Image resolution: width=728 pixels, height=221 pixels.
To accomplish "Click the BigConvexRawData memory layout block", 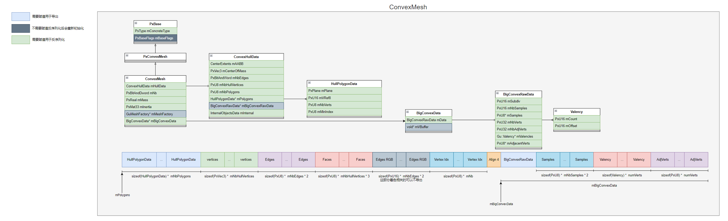I will coord(518,160).
